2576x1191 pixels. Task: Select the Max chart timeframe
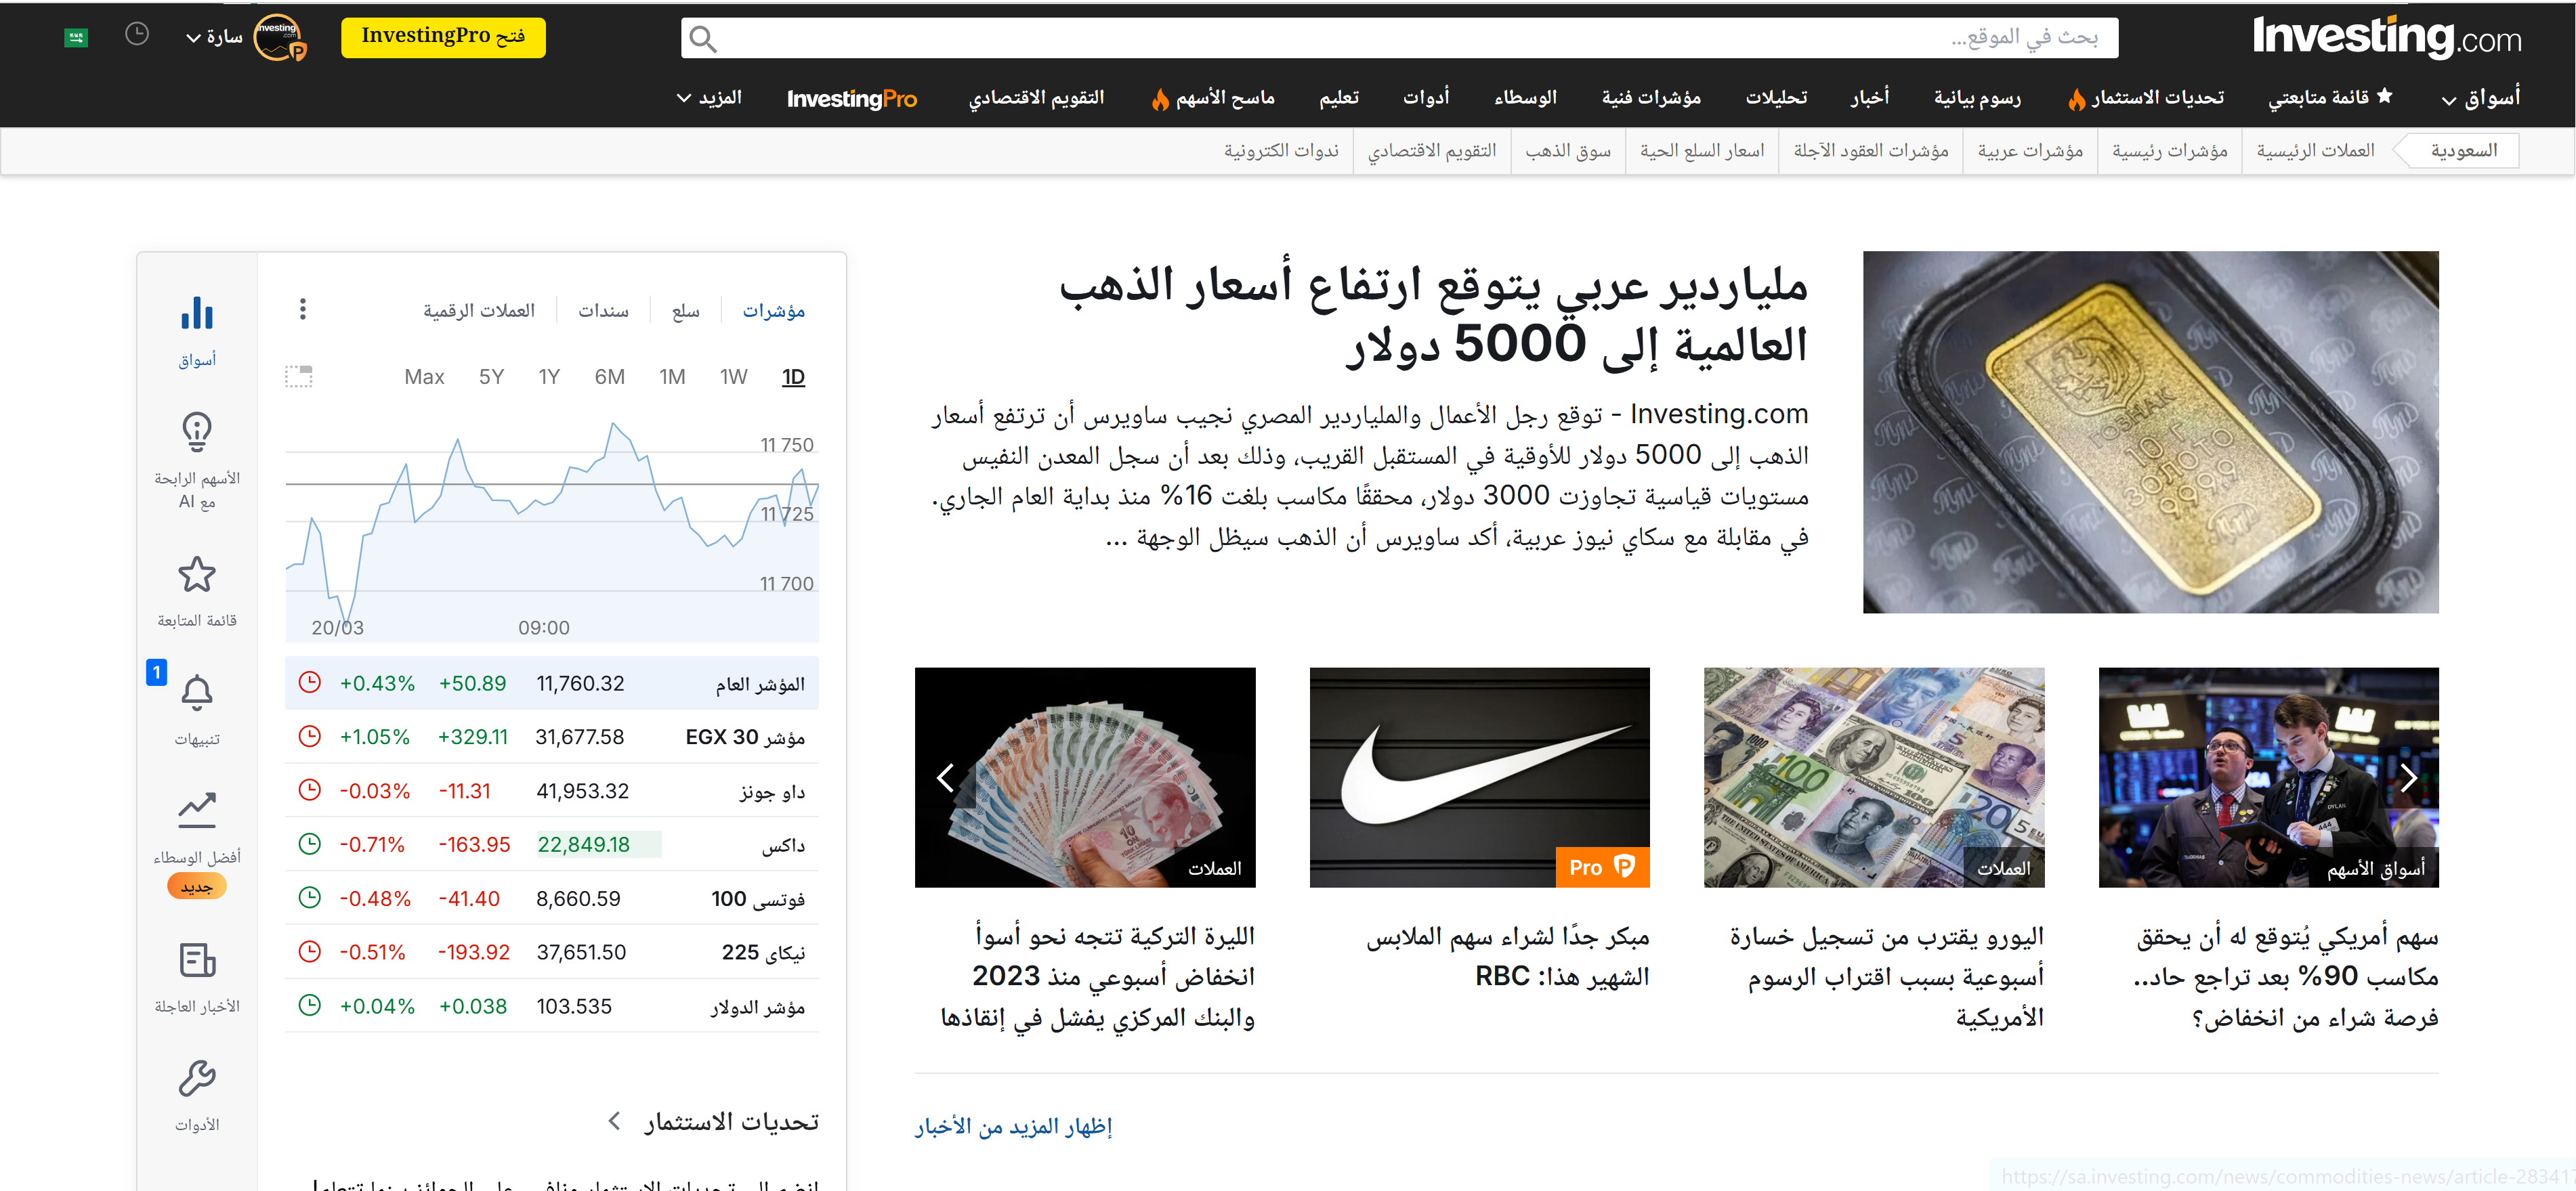(424, 377)
